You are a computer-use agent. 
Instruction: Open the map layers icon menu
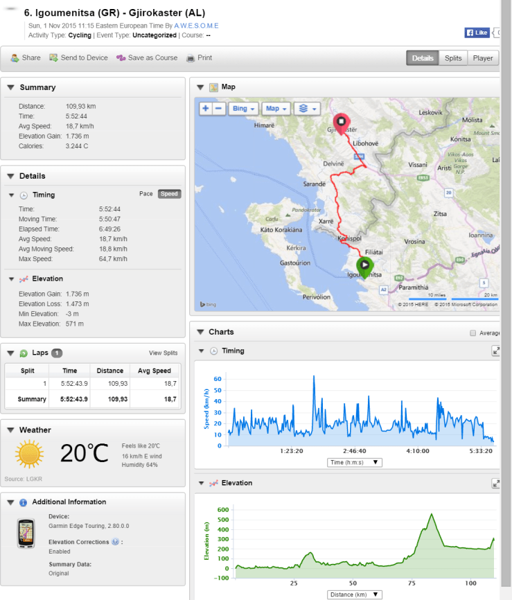(x=306, y=109)
